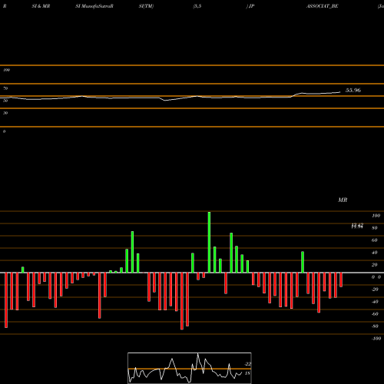Click the 'SI MunafaSutraR' header text

click(94, 6)
